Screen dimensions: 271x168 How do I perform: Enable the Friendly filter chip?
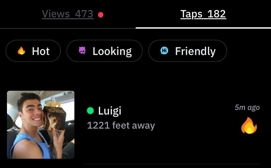[x=188, y=51]
